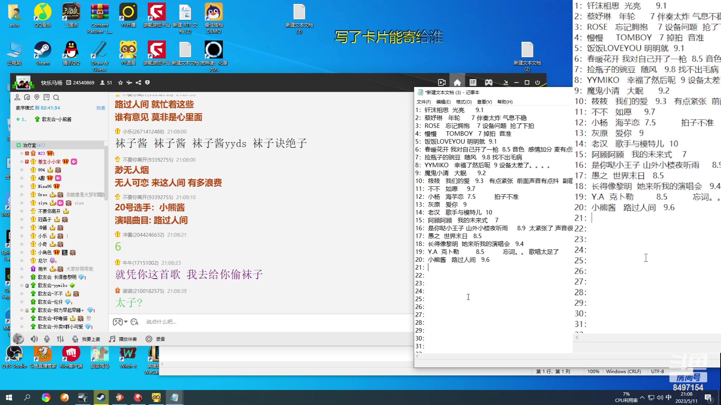
Task: Click the gamepad icon in the YY title bar
Action: (x=489, y=82)
